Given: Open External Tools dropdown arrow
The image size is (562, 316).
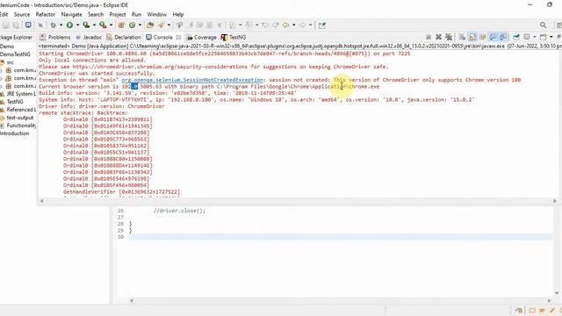Looking at the screenshot, I should point(111,25).
